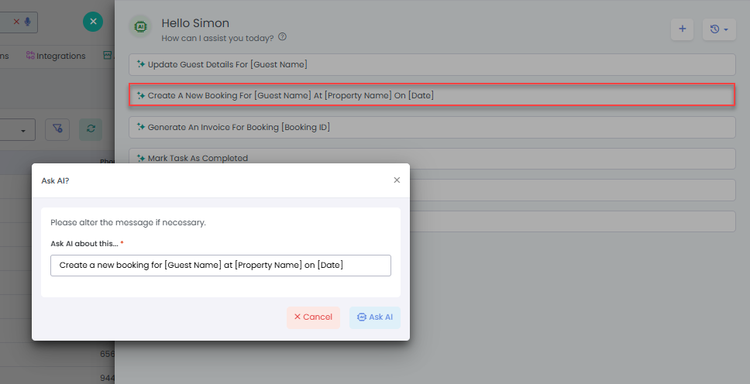The height and width of the screenshot is (384, 750).
Task: Open the Integrations tab
Action: (56, 56)
